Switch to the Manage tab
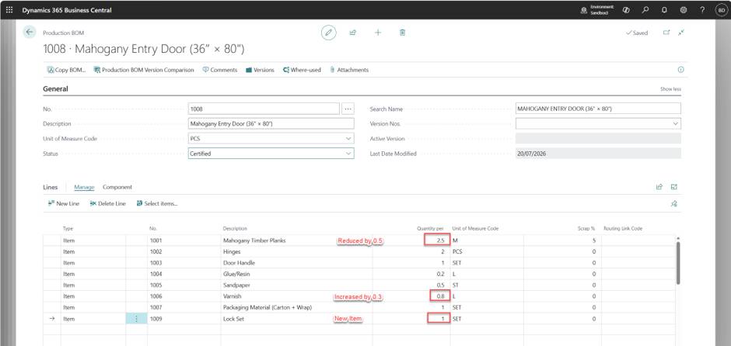The image size is (731, 346). (x=85, y=187)
